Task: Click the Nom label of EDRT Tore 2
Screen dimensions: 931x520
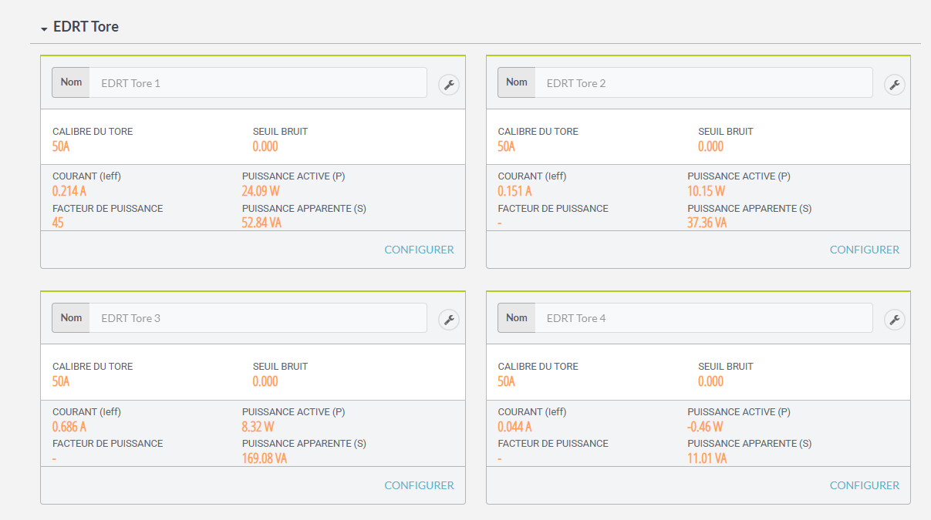Action: (x=517, y=82)
